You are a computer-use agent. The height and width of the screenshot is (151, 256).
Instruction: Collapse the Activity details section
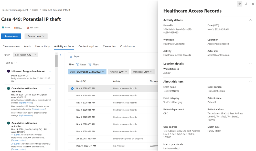click(250, 20)
